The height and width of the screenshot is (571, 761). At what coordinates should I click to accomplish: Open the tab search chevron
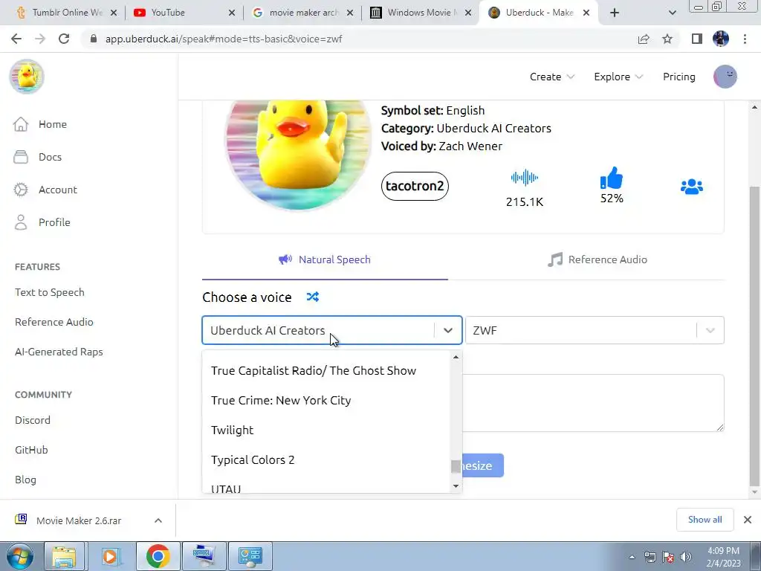(x=672, y=13)
